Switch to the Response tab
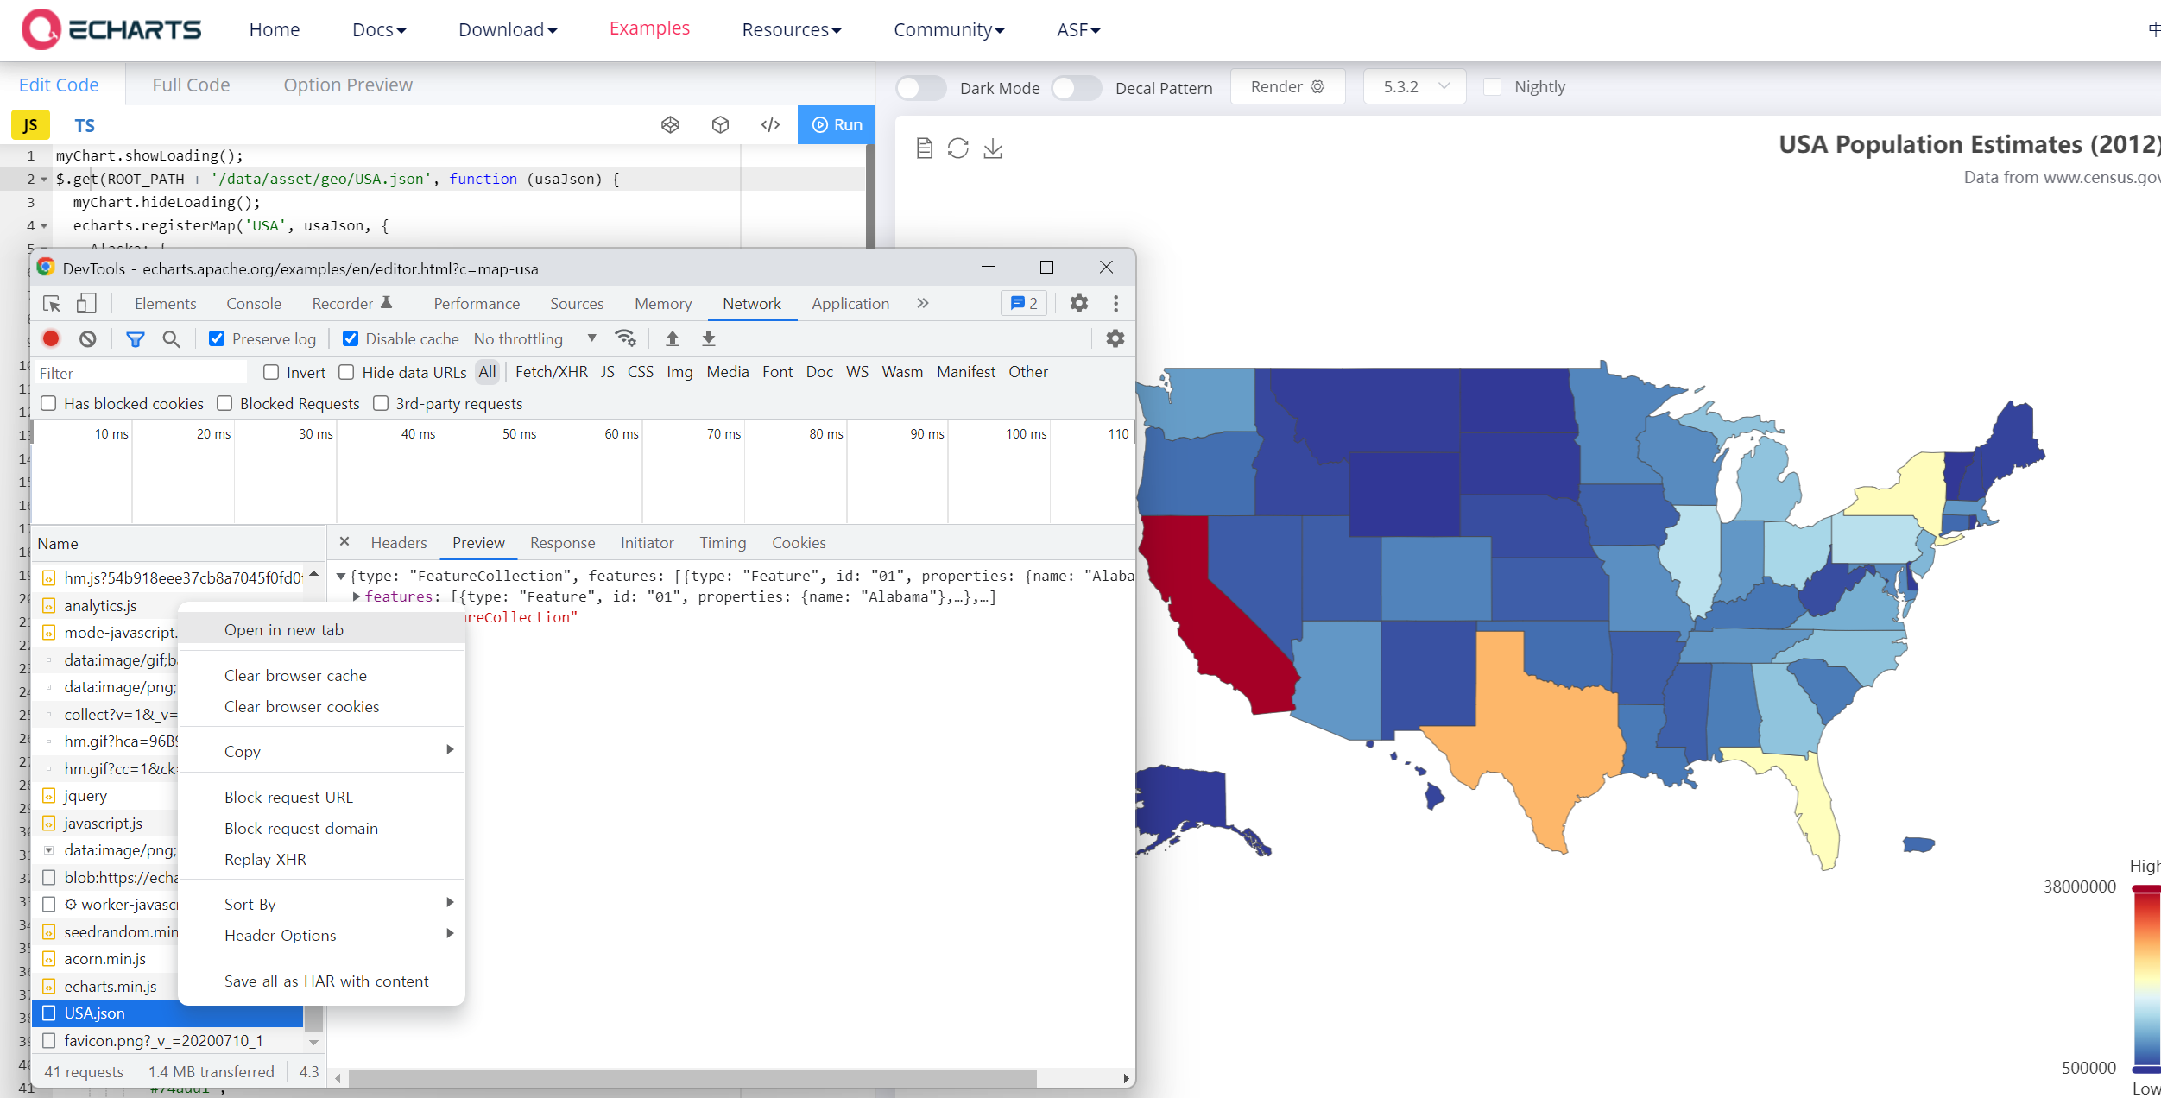2161x1098 pixels. point(562,543)
